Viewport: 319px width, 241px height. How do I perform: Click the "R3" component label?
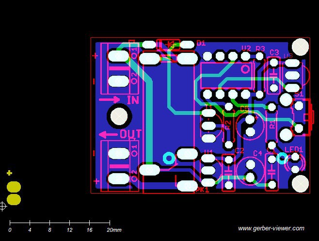pos(260,48)
